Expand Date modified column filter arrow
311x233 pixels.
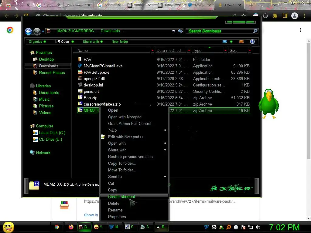pos(189,51)
